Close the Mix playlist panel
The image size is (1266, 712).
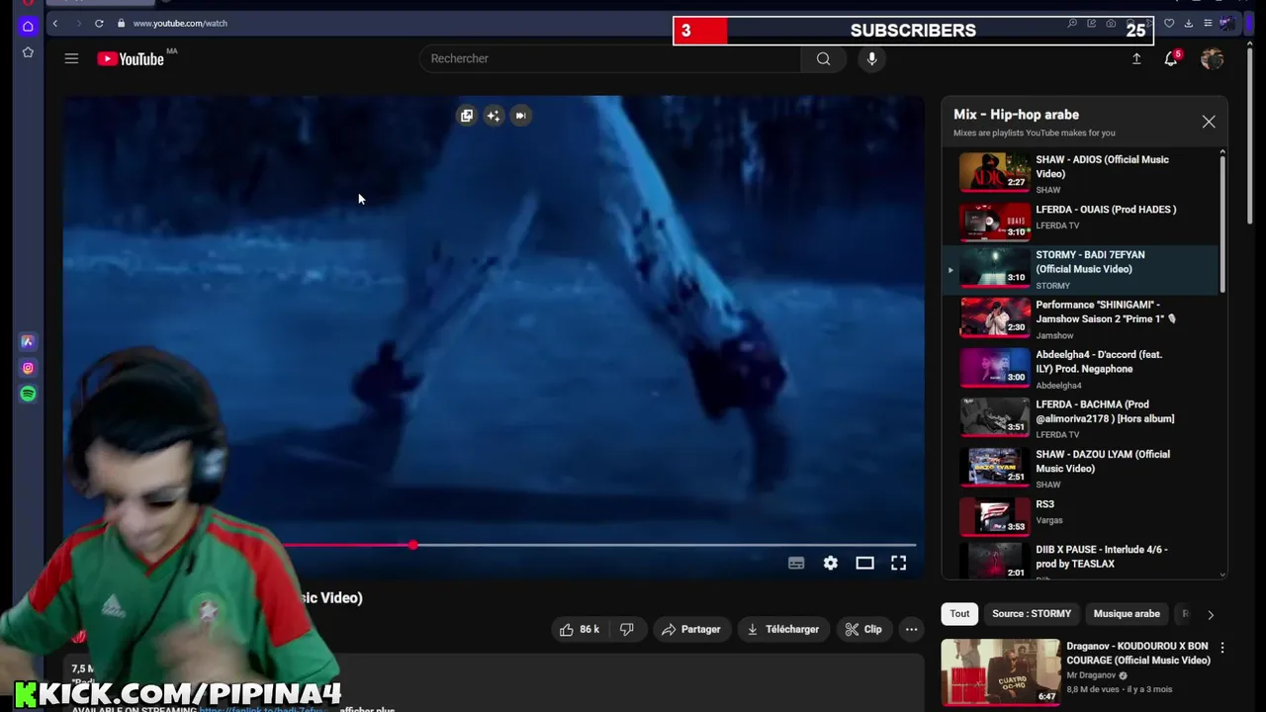click(1209, 122)
